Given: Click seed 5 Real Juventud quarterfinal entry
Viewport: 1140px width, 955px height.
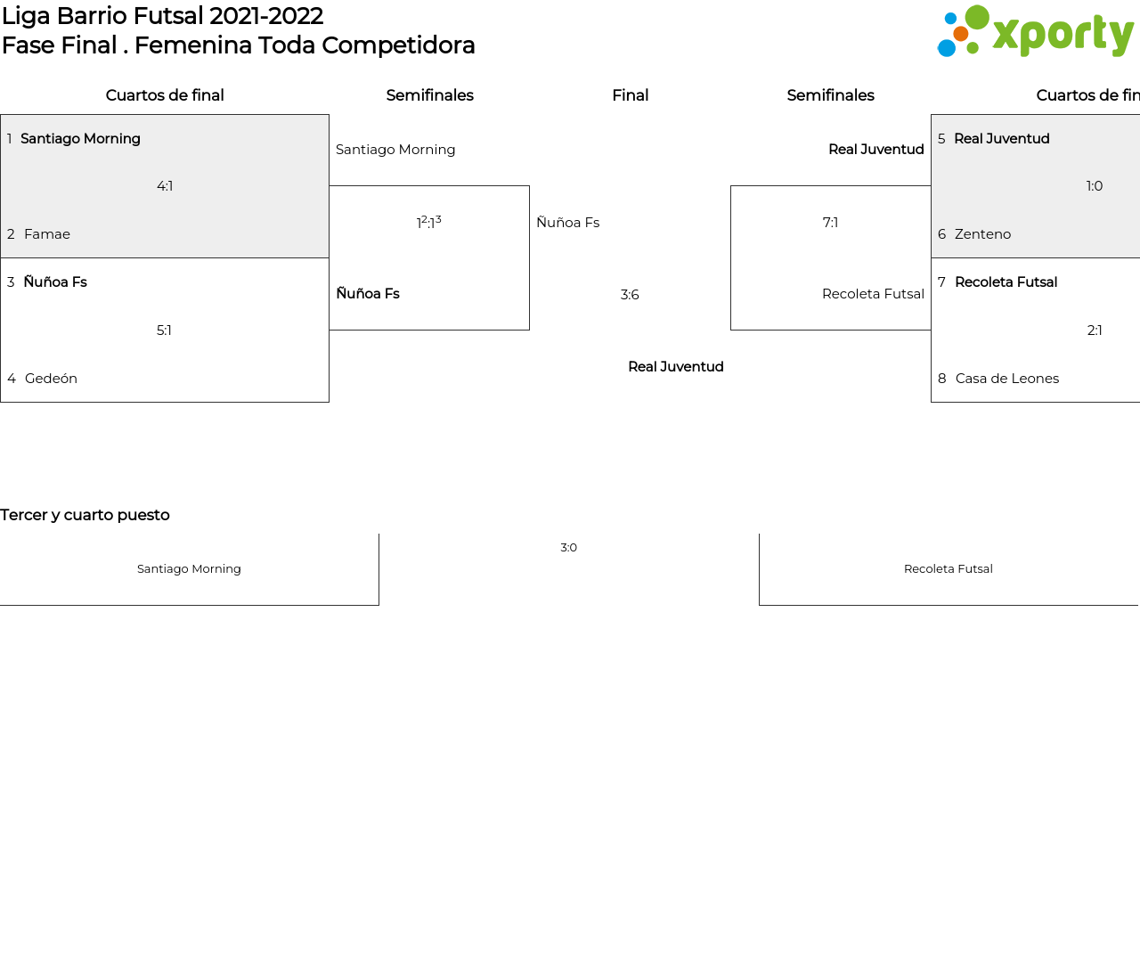Looking at the screenshot, I should [x=1001, y=139].
